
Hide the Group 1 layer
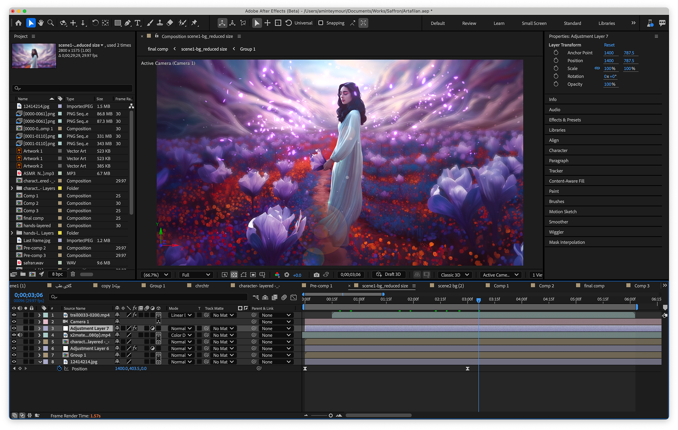tap(14, 355)
